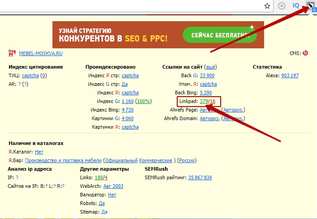Click the green 100% link
317x219 pixels.
pos(143,101)
